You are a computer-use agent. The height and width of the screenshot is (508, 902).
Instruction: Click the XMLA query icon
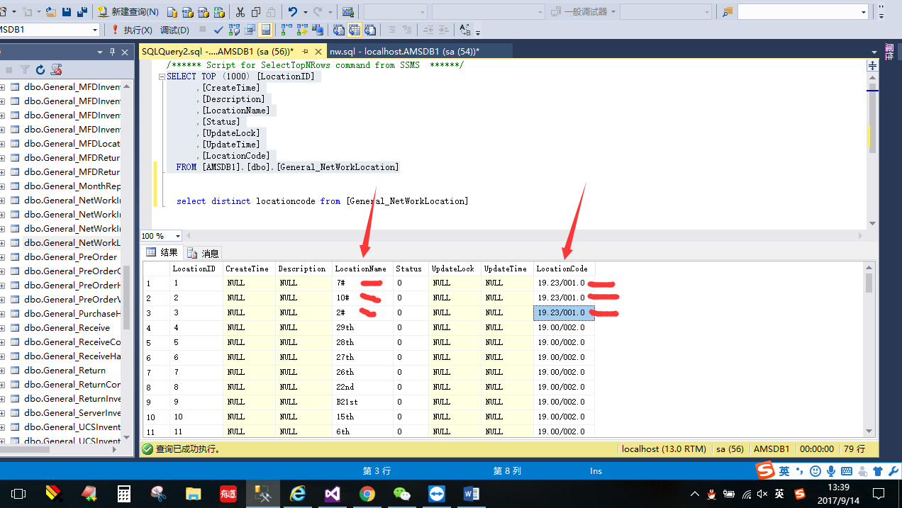219,12
